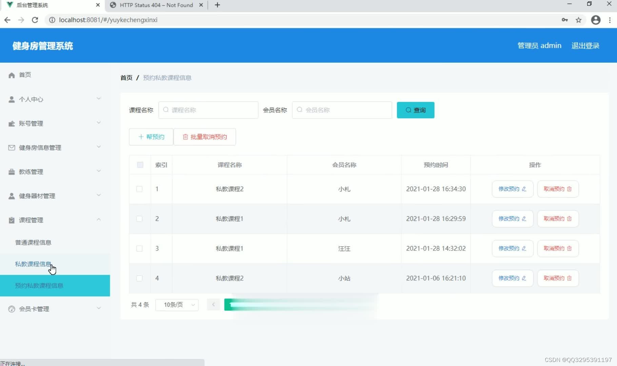Focus the 会员名称 search input
The height and width of the screenshot is (366, 617).
pos(342,110)
